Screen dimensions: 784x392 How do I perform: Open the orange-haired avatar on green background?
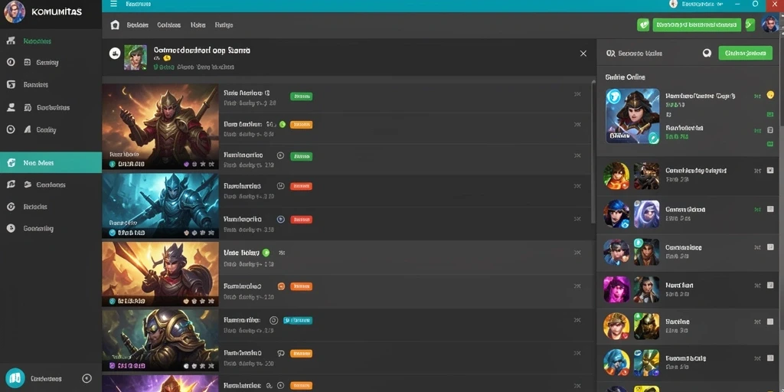(616, 175)
